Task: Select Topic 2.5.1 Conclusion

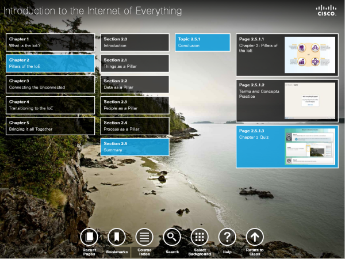Action: point(195,42)
